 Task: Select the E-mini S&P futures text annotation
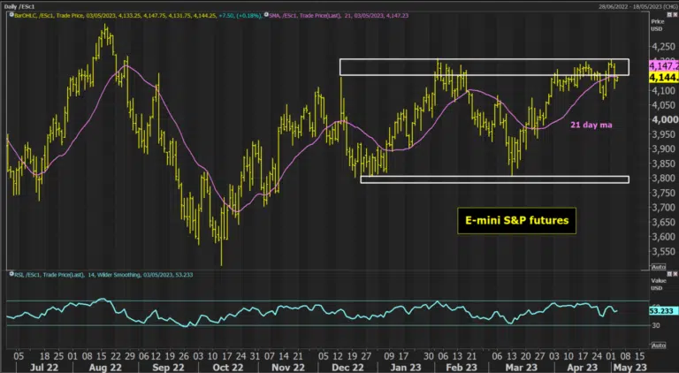coord(516,221)
